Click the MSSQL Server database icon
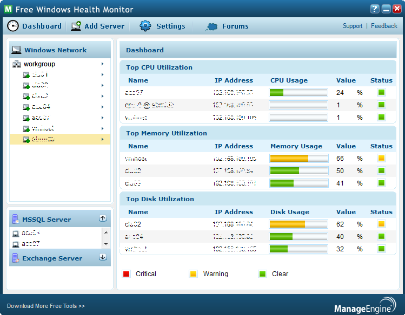The height and width of the screenshot is (315, 405). [x=15, y=219]
